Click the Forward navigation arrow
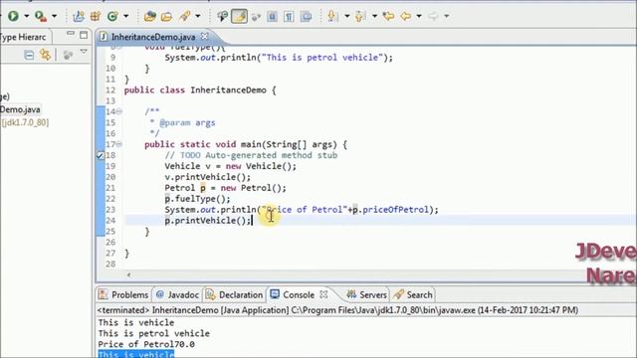The width and height of the screenshot is (637, 358). point(434,16)
